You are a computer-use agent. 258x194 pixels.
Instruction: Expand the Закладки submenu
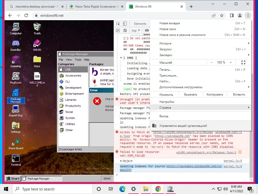click(200, 55)
